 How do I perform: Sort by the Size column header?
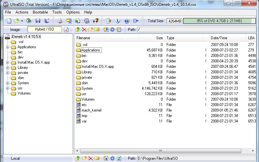[x=151, y=38]
